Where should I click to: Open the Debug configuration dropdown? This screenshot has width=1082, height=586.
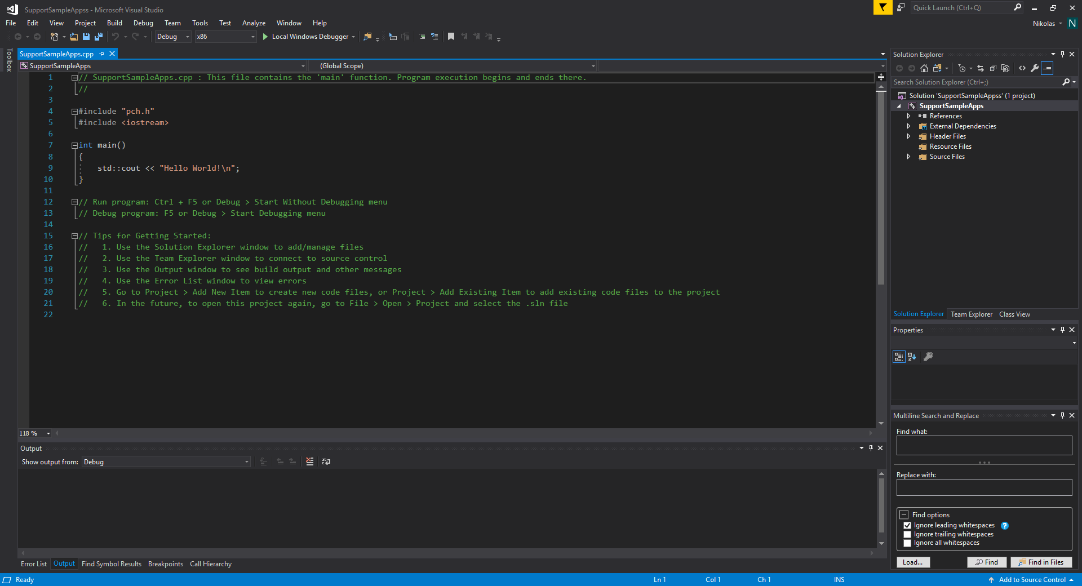click(x=173, y=37)
